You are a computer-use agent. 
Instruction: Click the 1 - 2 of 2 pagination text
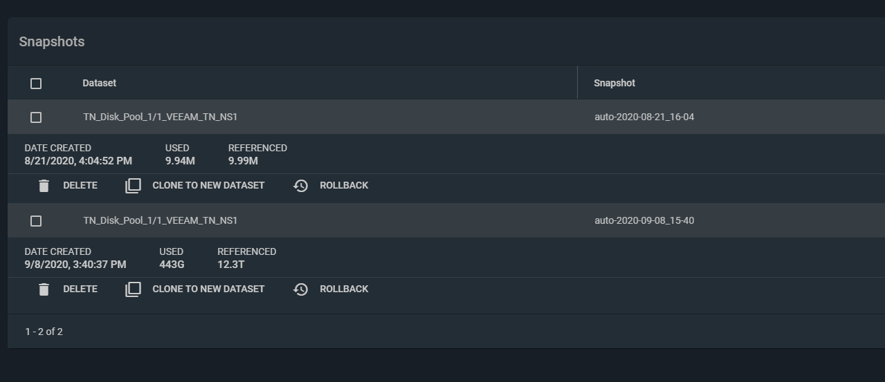pos(44,332)
